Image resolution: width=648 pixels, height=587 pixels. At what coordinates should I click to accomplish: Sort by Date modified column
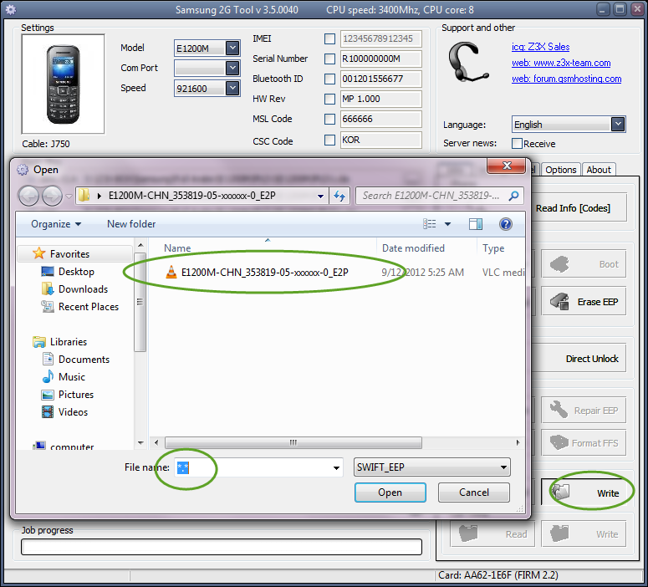(413, 248)
